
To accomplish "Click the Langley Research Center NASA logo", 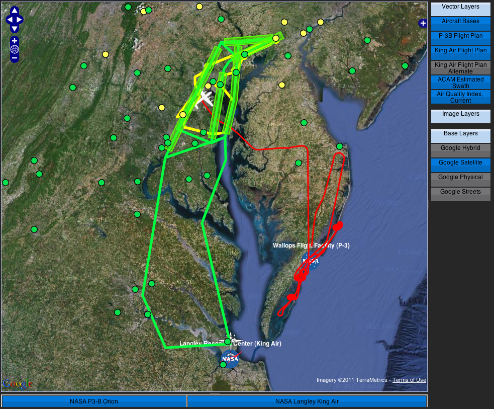I will click(230, 359).
